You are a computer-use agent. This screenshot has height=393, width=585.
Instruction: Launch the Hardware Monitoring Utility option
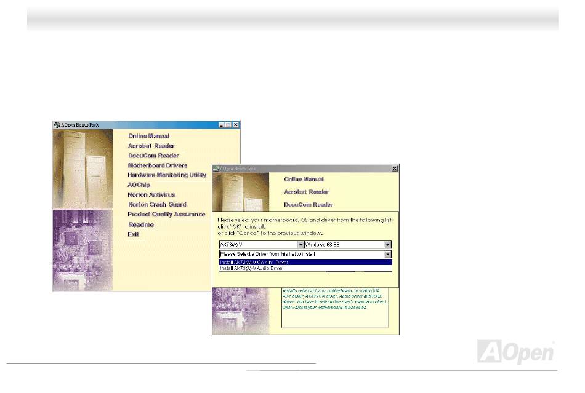point(166,175)
